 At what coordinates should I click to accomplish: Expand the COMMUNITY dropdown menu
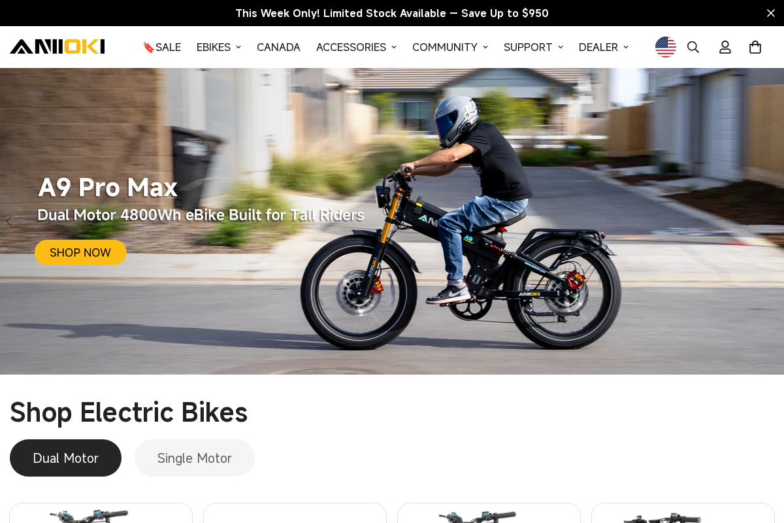pos(450,47)
